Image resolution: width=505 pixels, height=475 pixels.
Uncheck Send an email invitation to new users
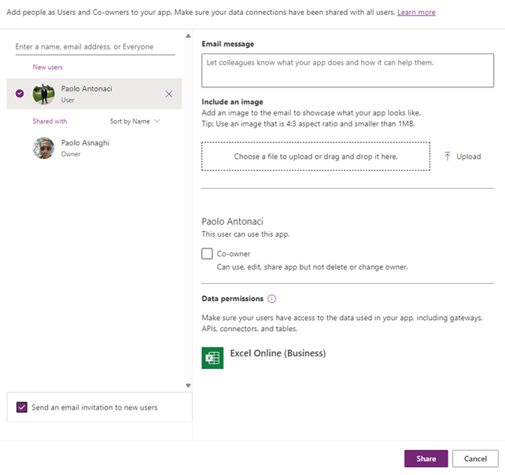(22, 407)
